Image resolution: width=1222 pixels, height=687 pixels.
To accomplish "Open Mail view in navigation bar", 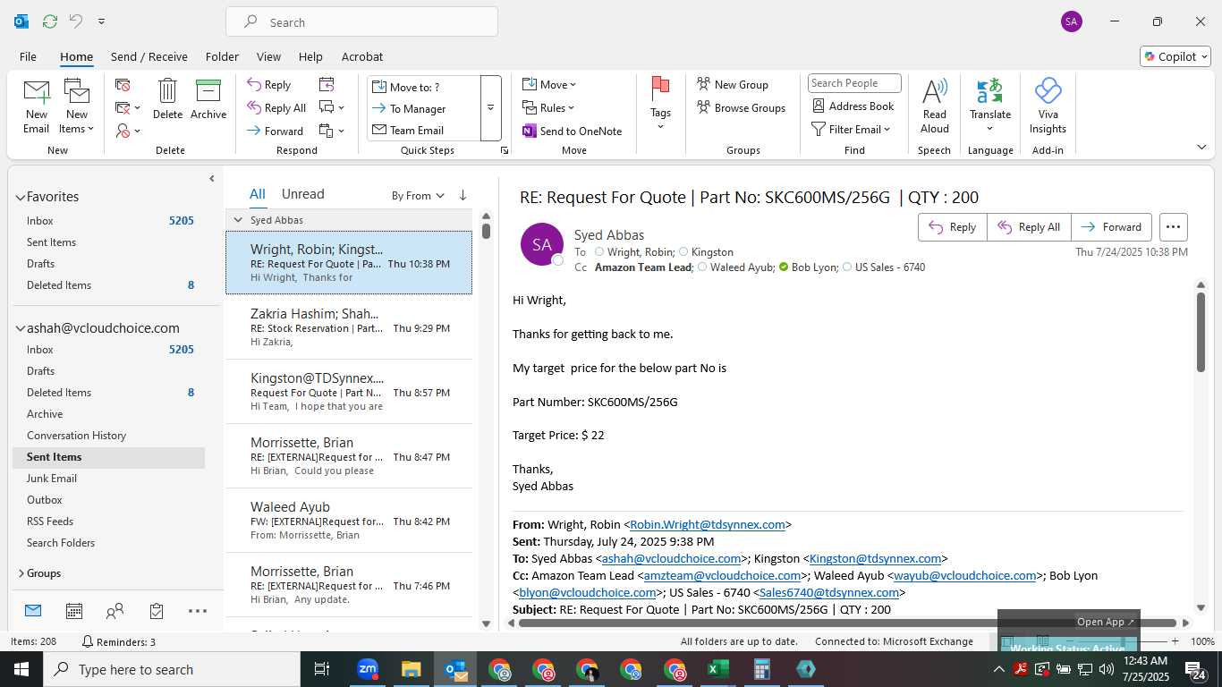I will point(33,611).
